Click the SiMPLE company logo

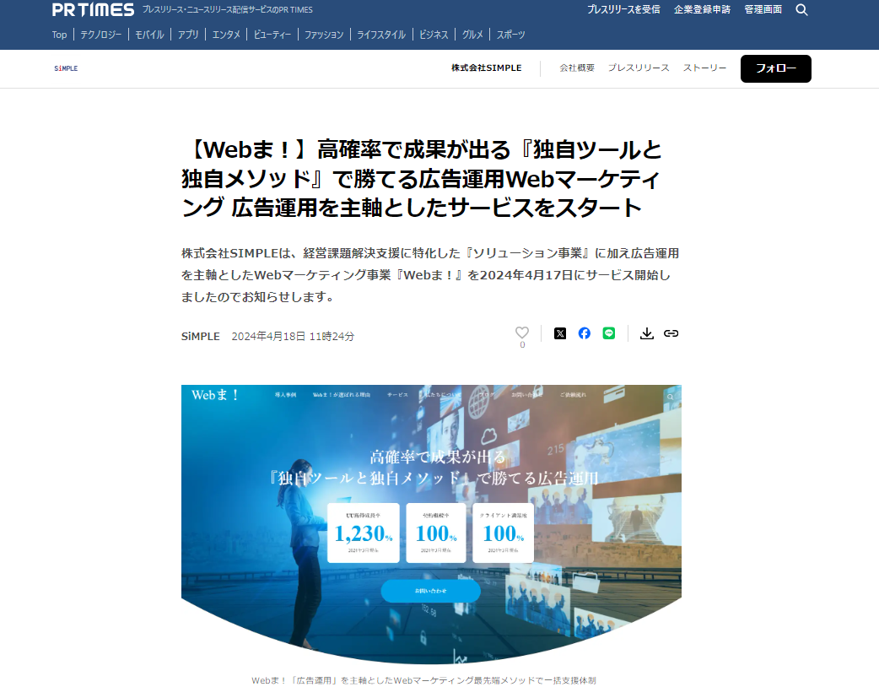tap(66, 68)
